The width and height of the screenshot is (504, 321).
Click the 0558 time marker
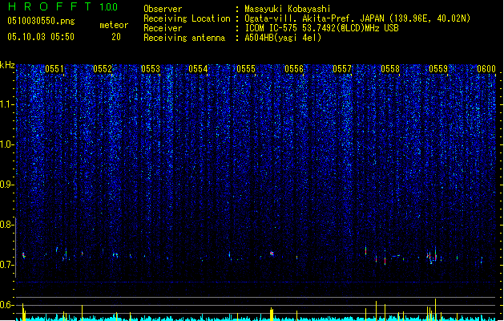(x=390, y=69)
